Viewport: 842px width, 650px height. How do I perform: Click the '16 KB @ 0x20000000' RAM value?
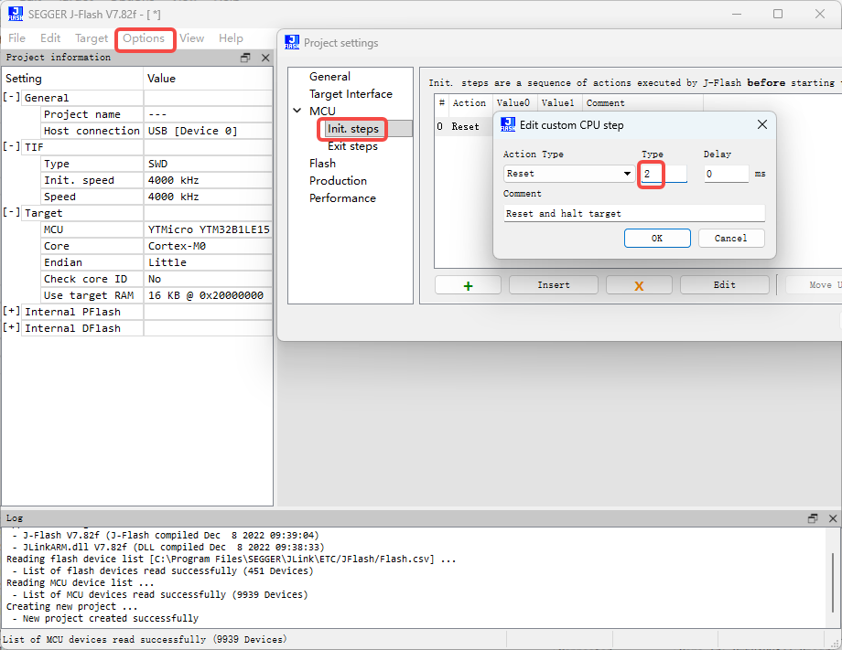click(x=206, y=295)
